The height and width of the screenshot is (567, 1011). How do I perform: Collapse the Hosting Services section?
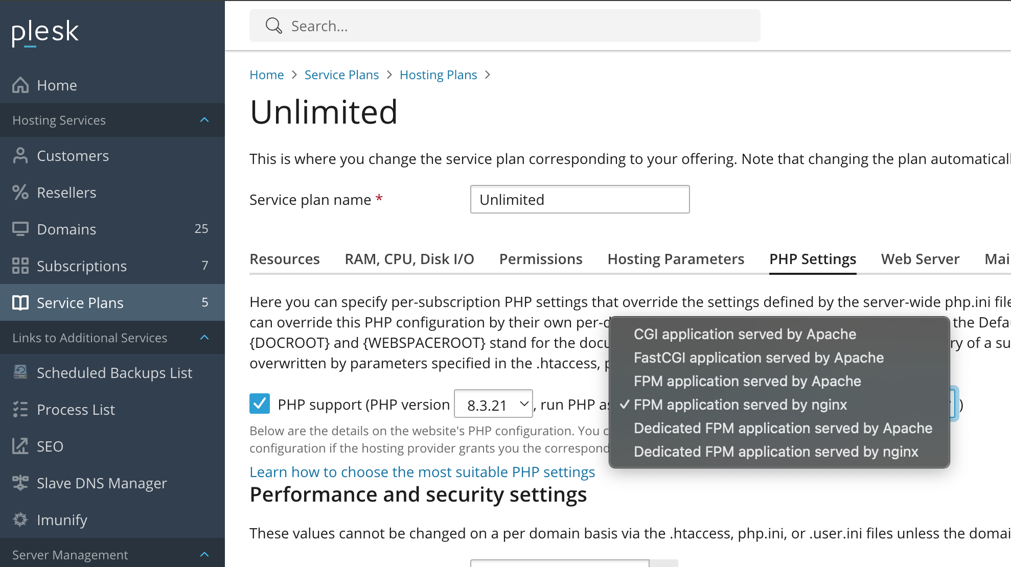tap(204, 120)
